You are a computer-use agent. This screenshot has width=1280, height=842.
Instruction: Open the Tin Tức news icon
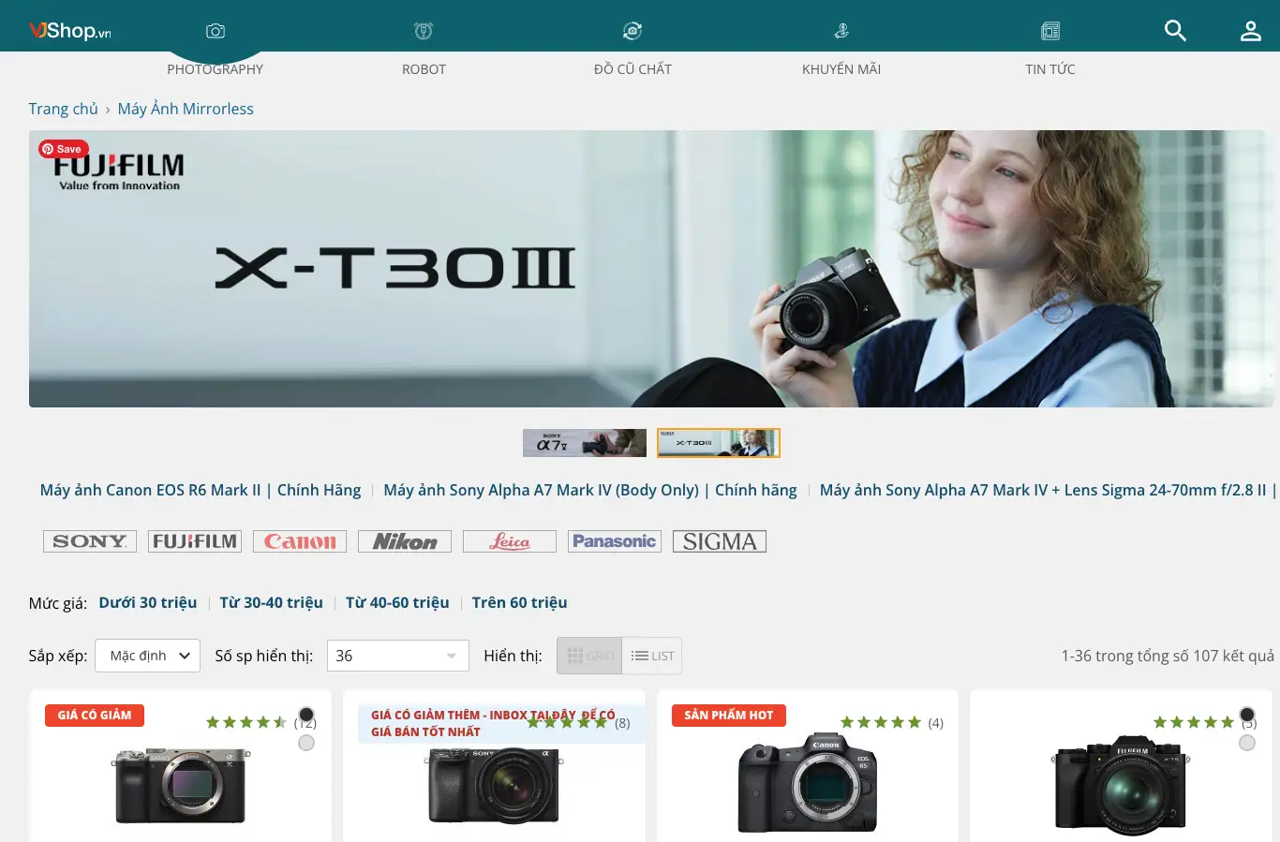pyautogui.click(x=1050, y=31)
